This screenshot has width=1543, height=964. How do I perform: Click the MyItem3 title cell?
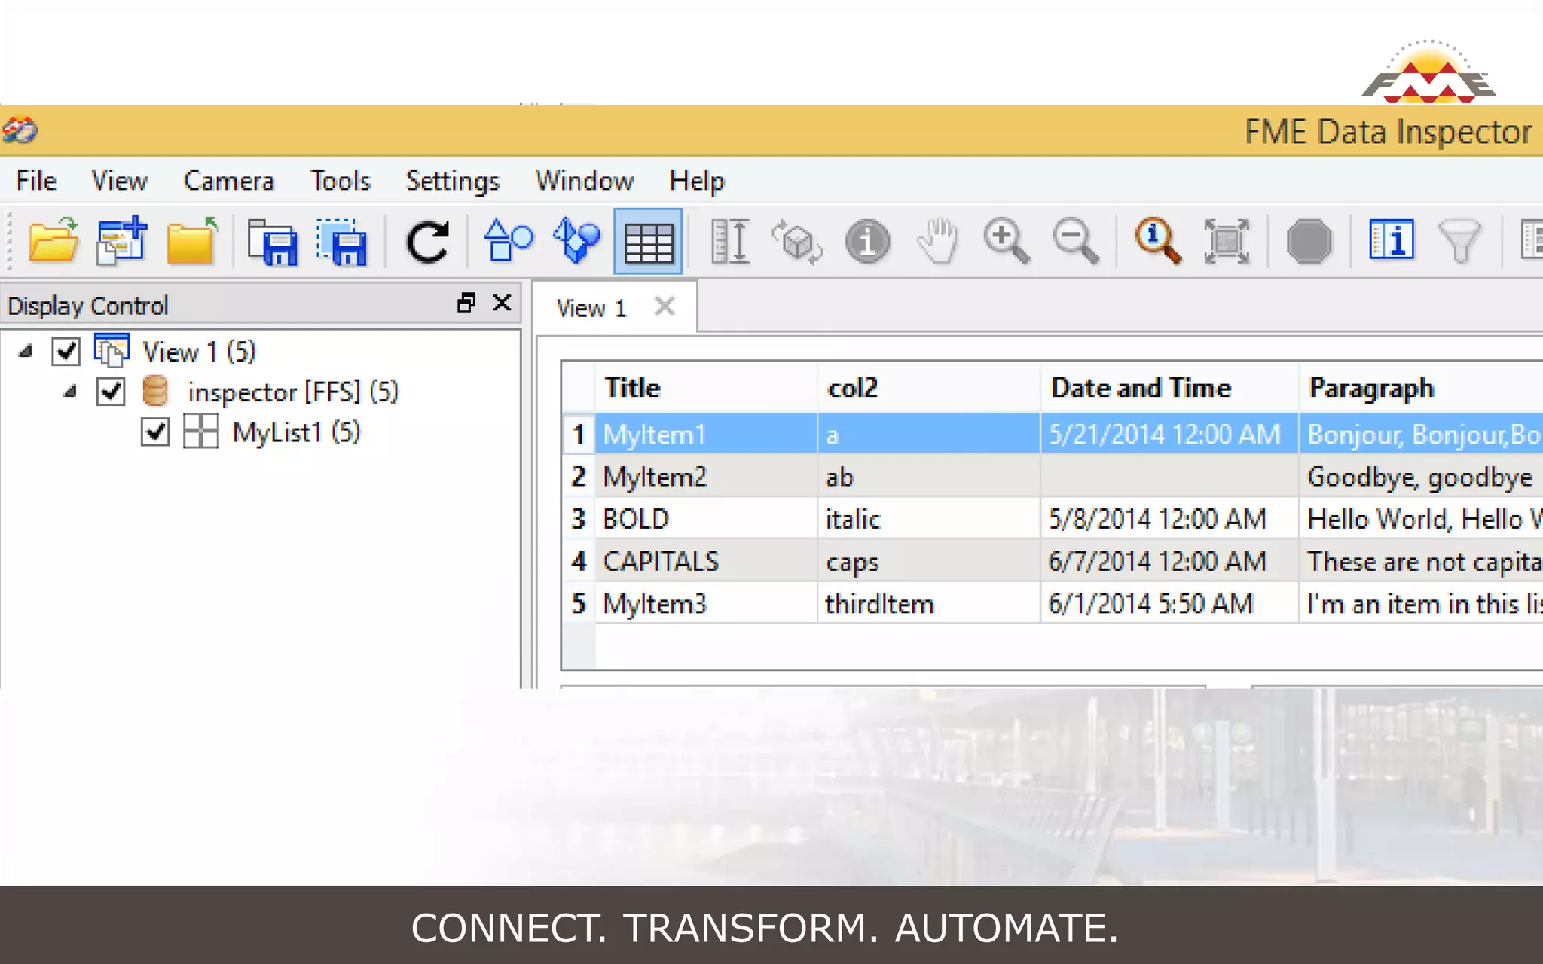(706, 603)
